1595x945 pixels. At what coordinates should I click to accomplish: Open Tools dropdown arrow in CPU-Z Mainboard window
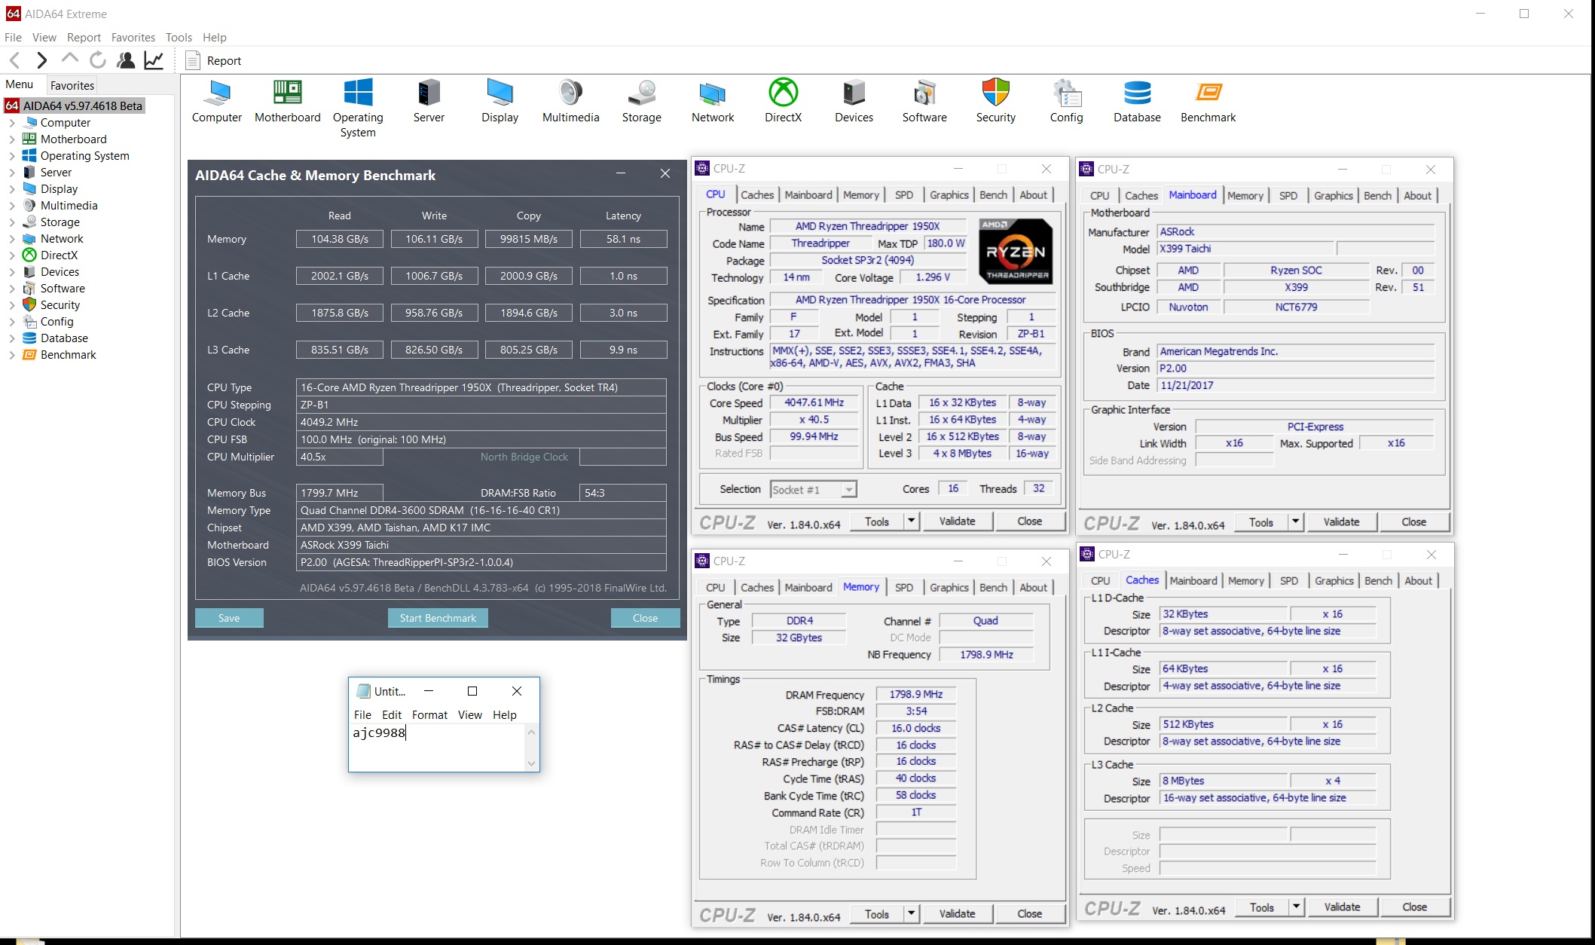pyautogui.click(x=1295, y=522)
